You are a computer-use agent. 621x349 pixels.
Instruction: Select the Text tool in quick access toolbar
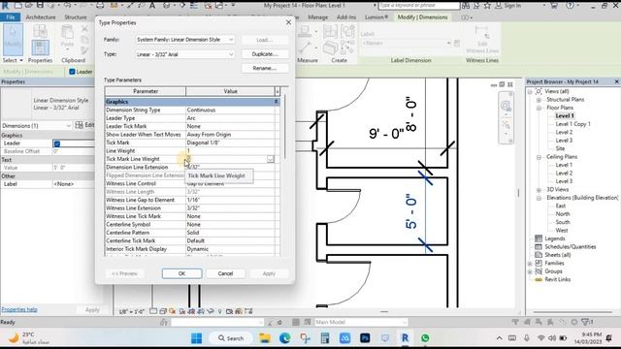tap(152, 5)
